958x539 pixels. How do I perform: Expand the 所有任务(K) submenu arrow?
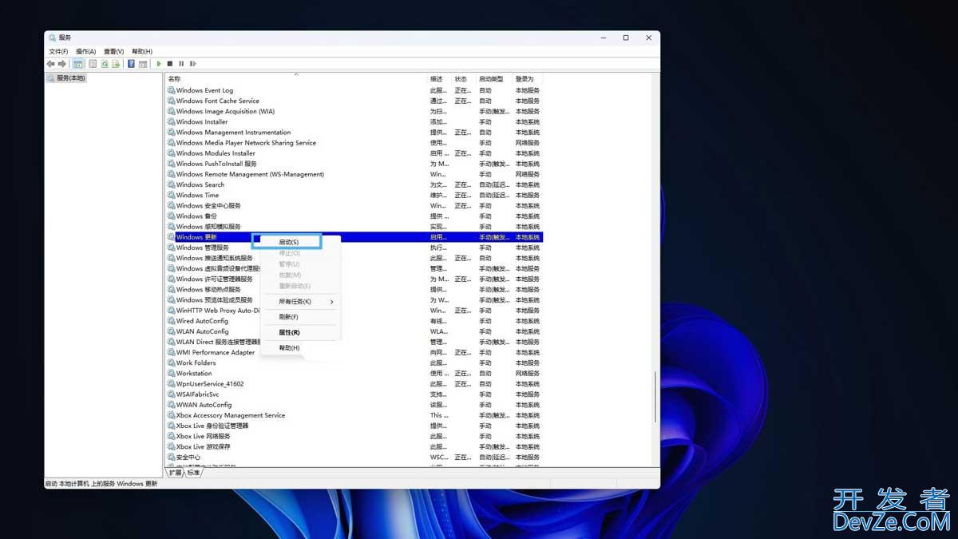[x=331, y=302]
